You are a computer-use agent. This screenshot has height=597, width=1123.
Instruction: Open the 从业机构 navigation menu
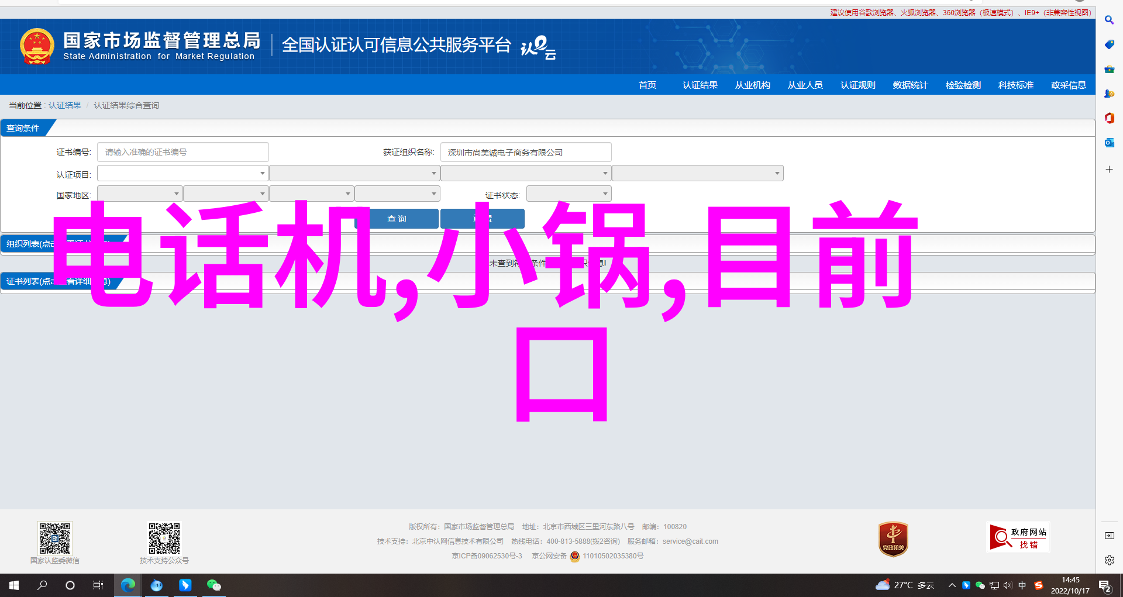tap(752, 85)
